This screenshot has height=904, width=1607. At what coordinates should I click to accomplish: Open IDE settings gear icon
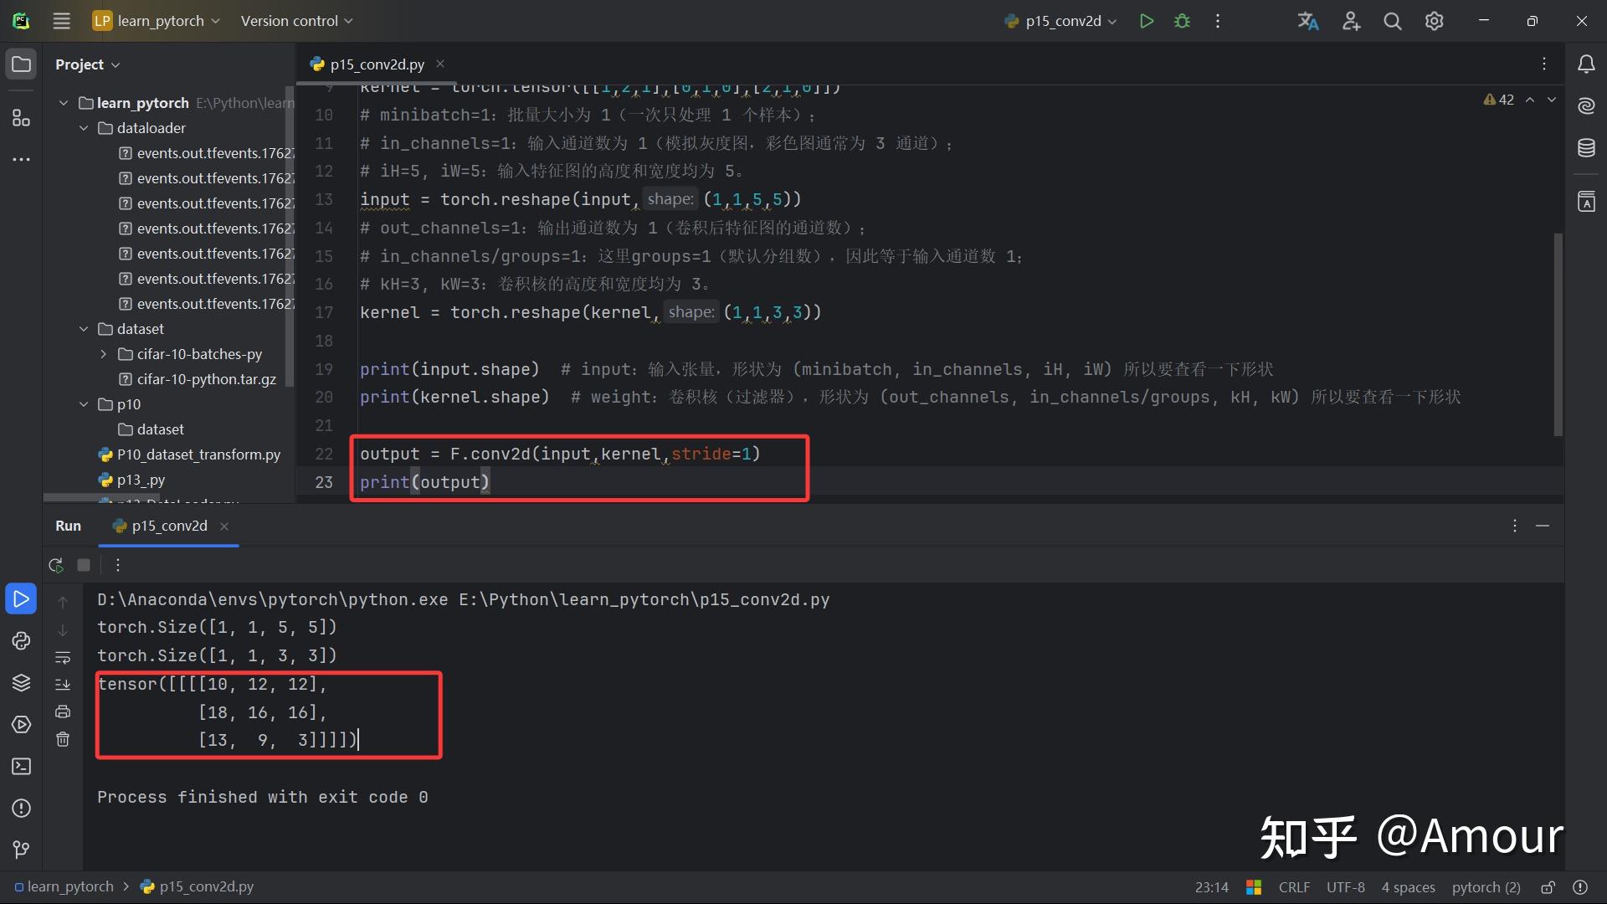1435,21
